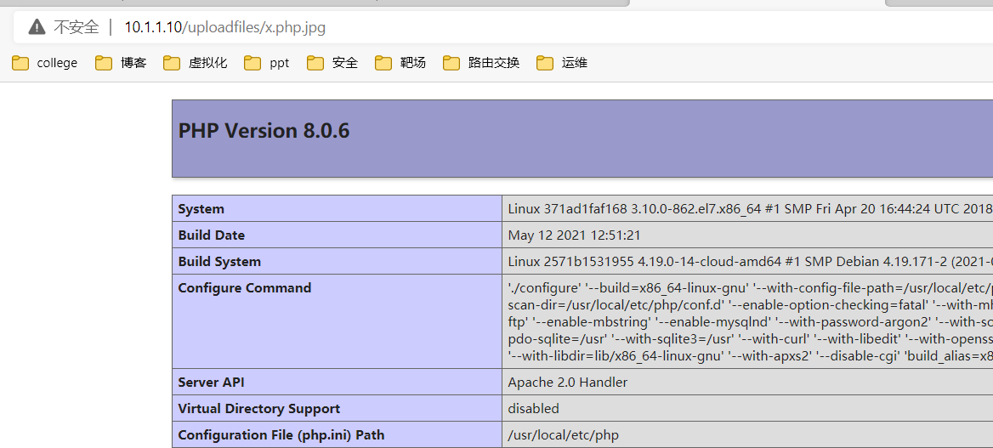This screenshot has height=448, width=993.
Task: Open the 运维 bookmarks folder
Action: pyautogui.click(x=562, y=63)
